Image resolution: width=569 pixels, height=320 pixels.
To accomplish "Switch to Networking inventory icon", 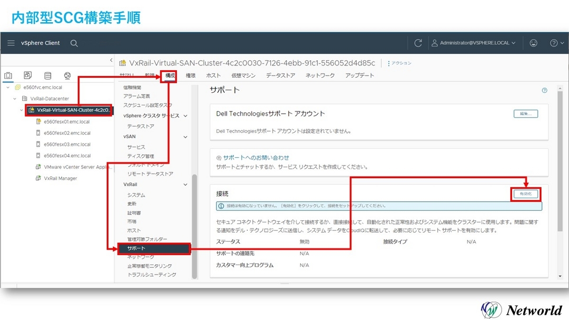I will [x=67, y=75].
